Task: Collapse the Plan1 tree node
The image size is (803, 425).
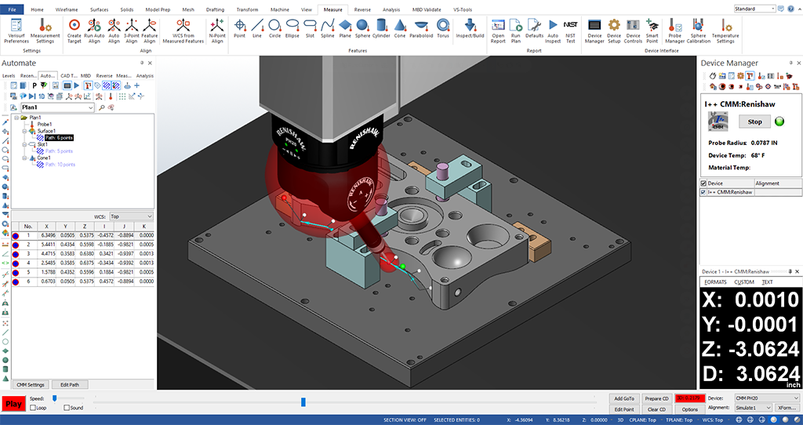Action: (16, 118)
